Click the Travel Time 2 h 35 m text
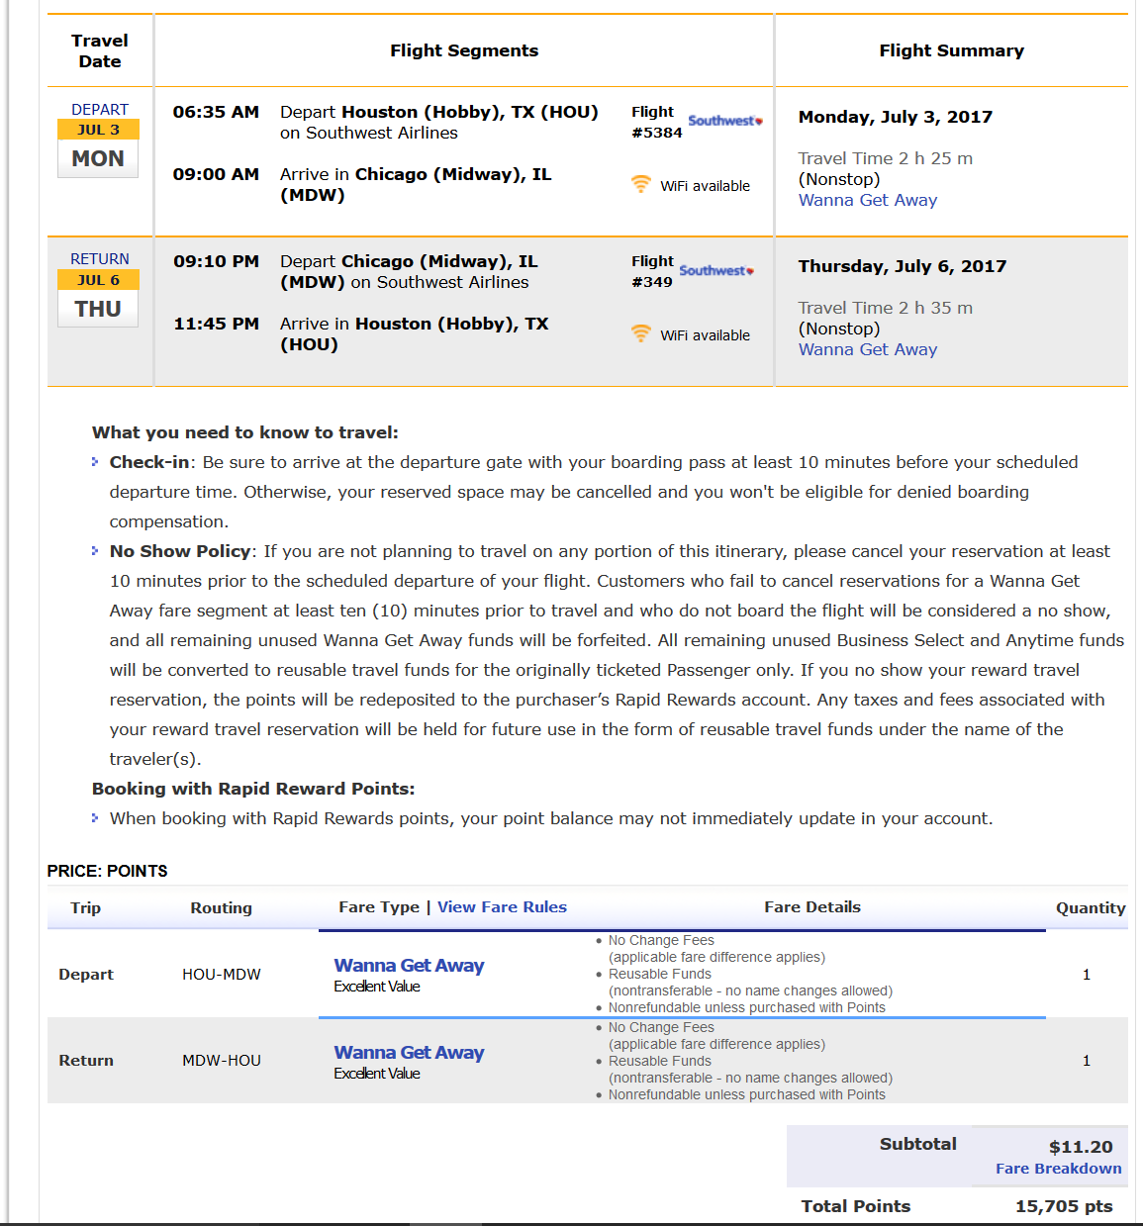Image resolution: width=1143 pixels, height=1226 pixels. click(886, 308)
